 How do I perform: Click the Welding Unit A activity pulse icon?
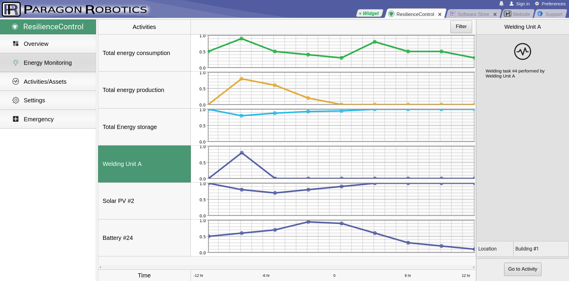[x=522, y=51]
